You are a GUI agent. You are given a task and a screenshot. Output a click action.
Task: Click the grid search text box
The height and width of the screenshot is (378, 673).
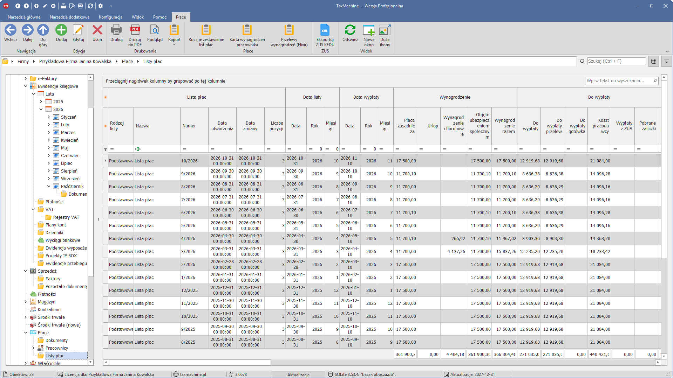(x=622, y=81)
